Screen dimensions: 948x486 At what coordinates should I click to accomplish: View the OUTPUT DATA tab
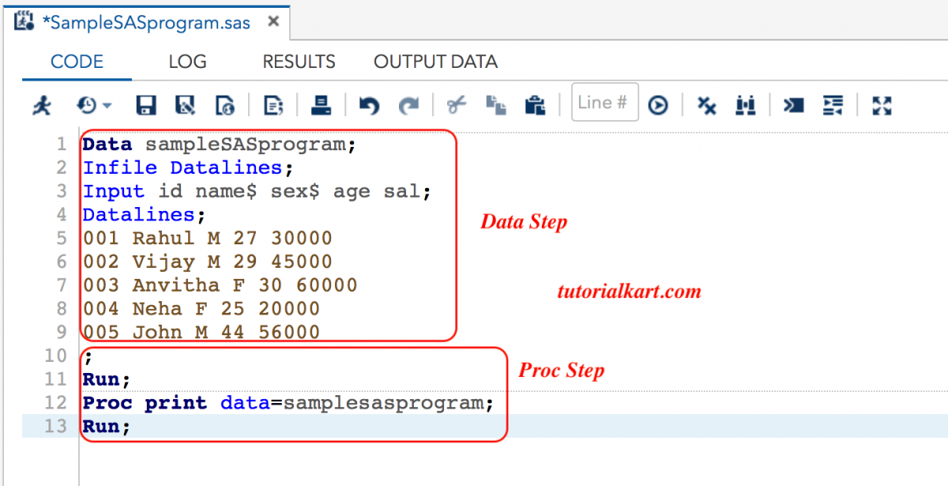[x=434, y=62]
